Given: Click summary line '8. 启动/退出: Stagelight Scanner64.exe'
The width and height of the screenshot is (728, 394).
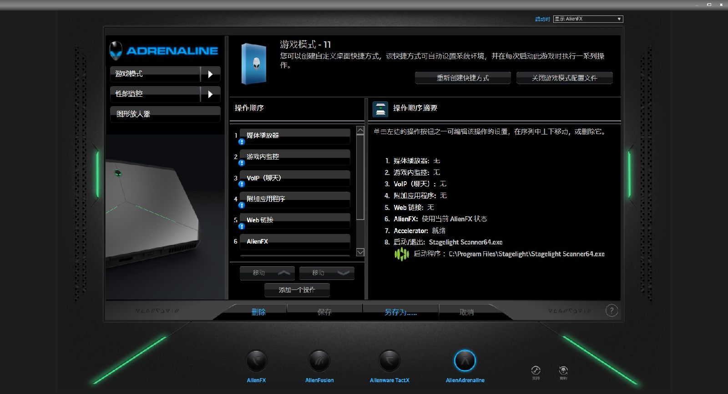Looking at the screenshot, I should click(x=443, y=242).
